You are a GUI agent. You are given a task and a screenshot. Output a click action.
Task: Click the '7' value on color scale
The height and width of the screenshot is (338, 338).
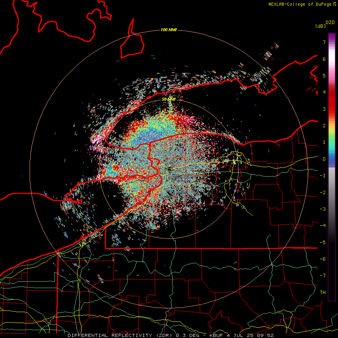(x=324, y=42)
